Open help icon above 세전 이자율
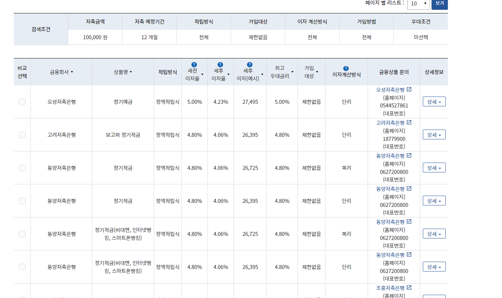 pos(194,65)
